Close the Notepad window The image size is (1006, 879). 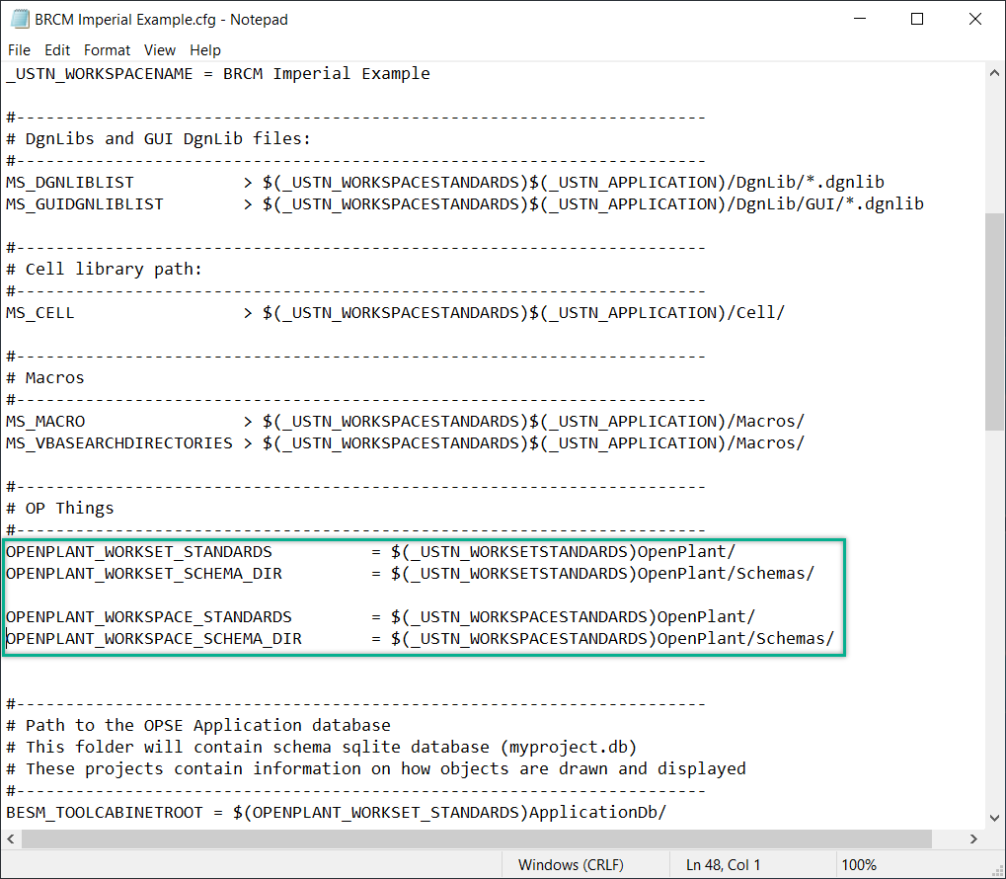coord(975,20)
